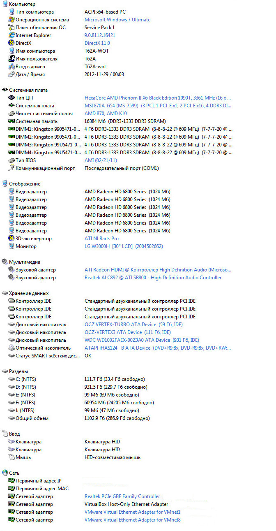Image resolution: width=276 pixels, height=531 pixels.
Task: Select the 1102.9 ГБ total size value
Action: [117, 418]
